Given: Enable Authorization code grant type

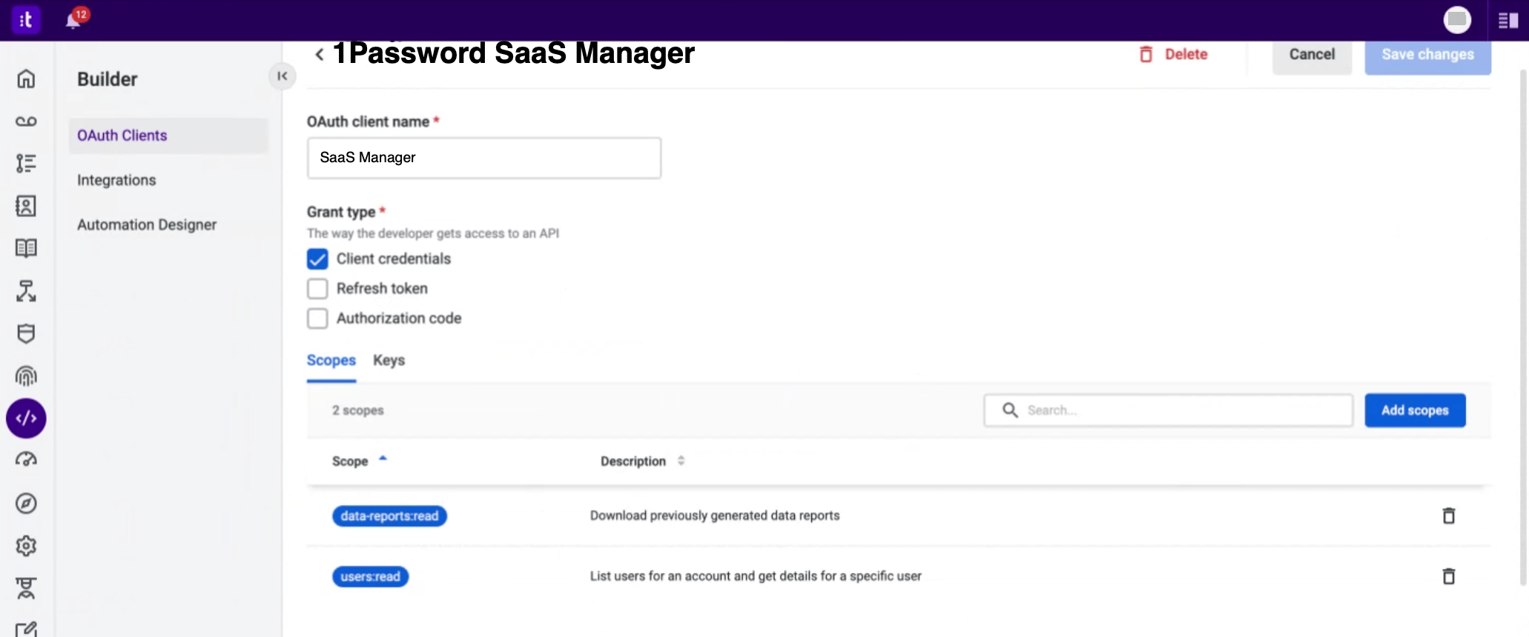Looking at the screenshot, I should [317, 318].
